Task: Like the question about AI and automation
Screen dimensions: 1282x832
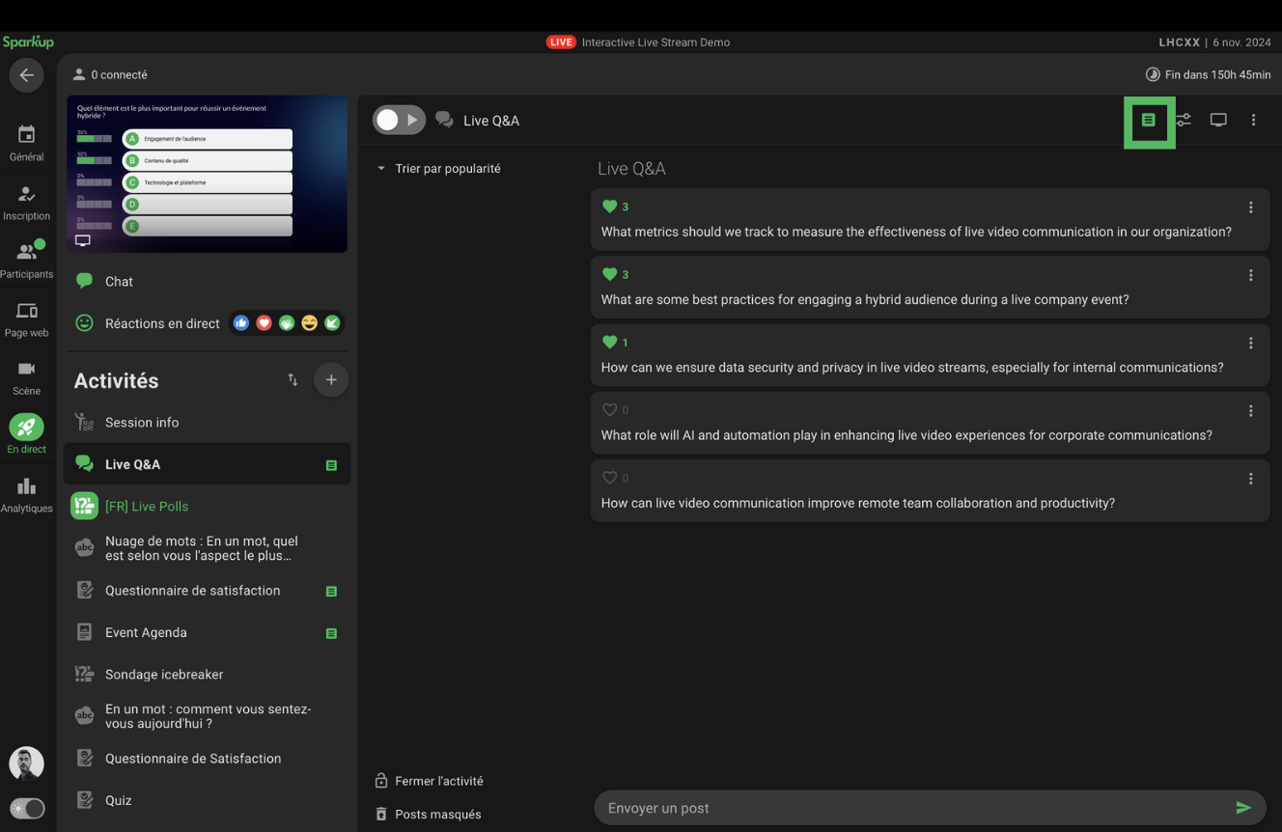Action: pos(609,410)
